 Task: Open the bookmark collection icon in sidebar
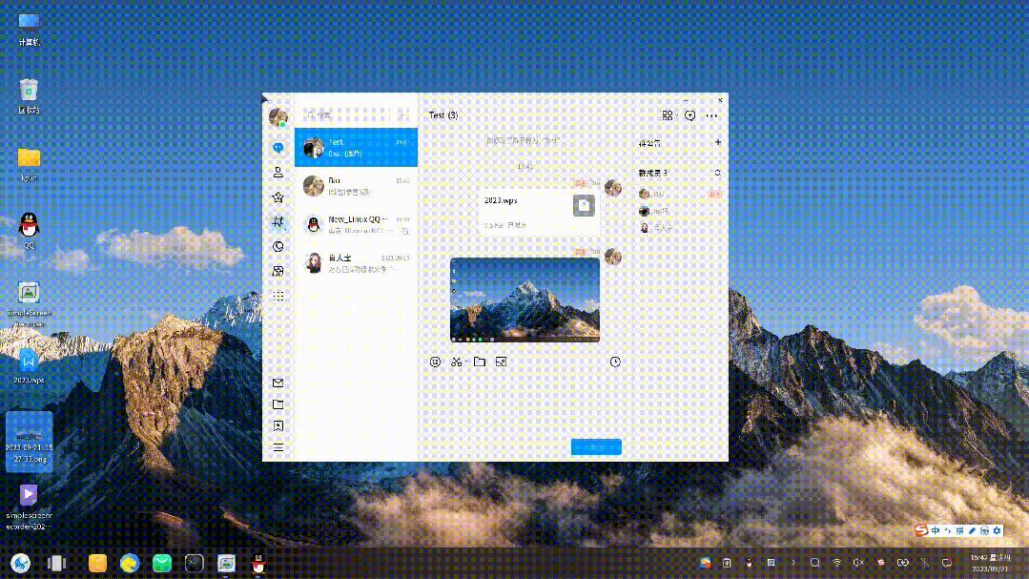(x=278, y=426)
